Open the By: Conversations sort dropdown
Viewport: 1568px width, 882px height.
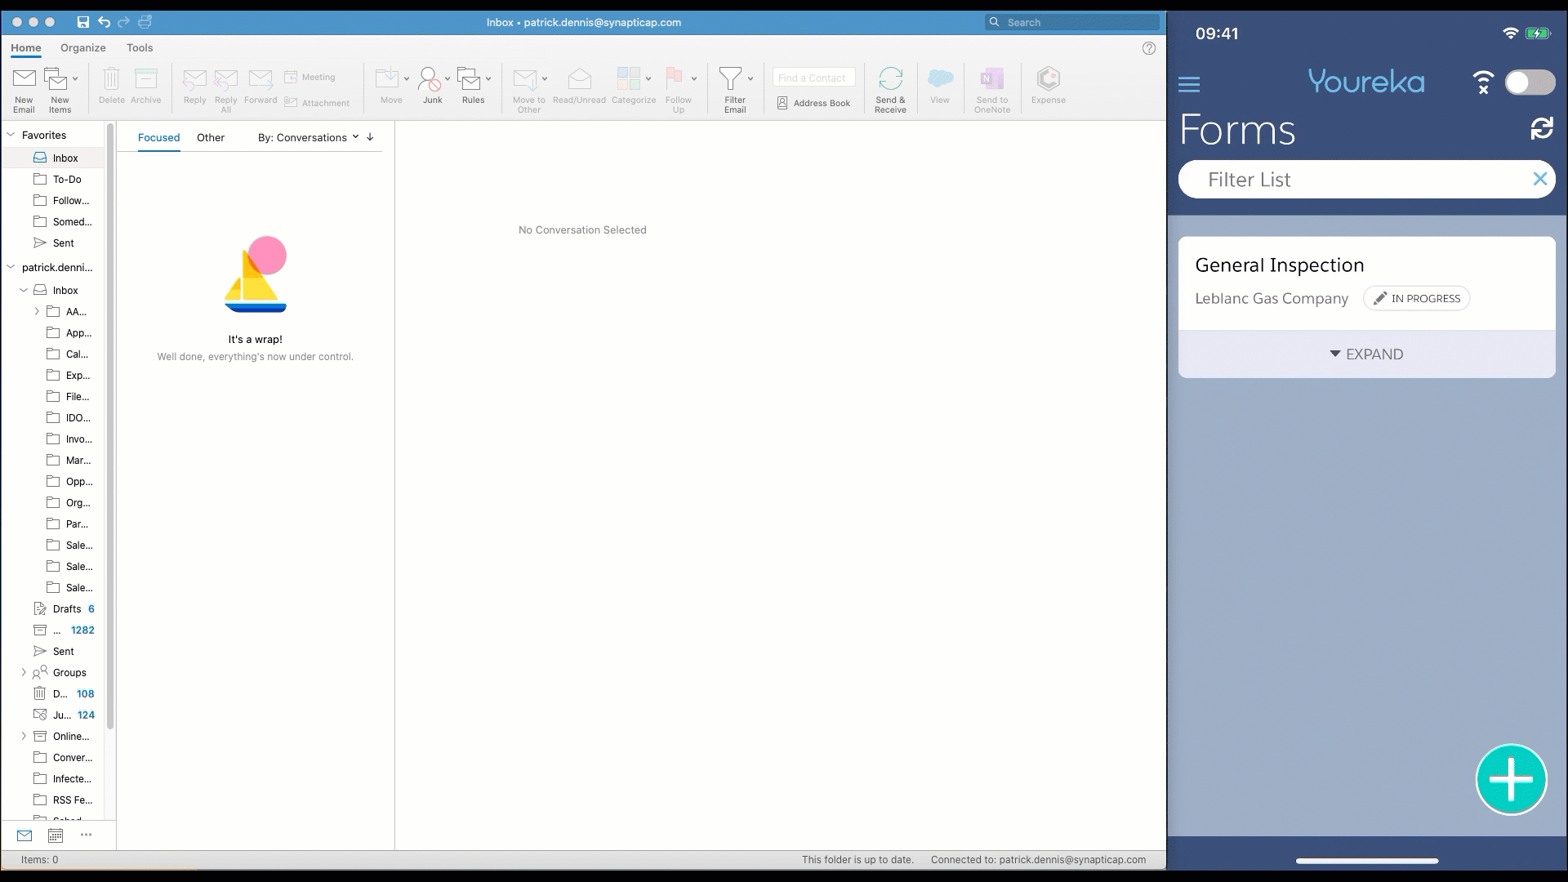click(308, 137)
